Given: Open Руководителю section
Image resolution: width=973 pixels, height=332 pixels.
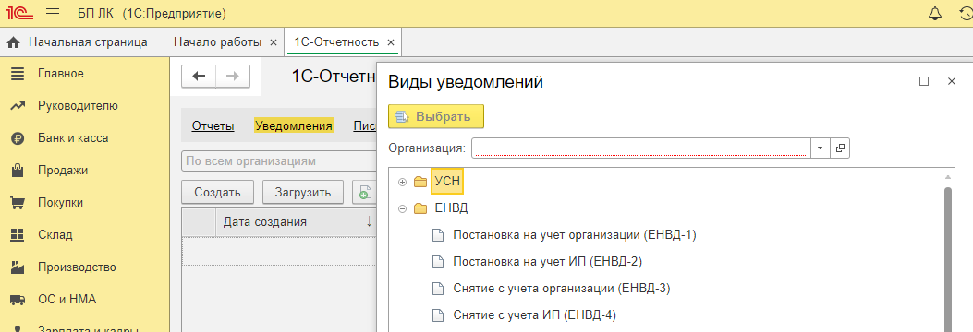Looking at the screenshot, I should coord(78,106).
